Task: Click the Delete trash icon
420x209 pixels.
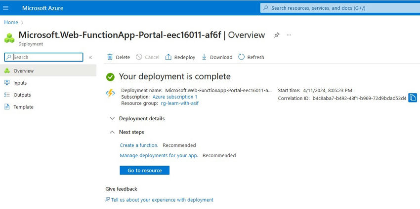Action: click(x=110, y=57)
